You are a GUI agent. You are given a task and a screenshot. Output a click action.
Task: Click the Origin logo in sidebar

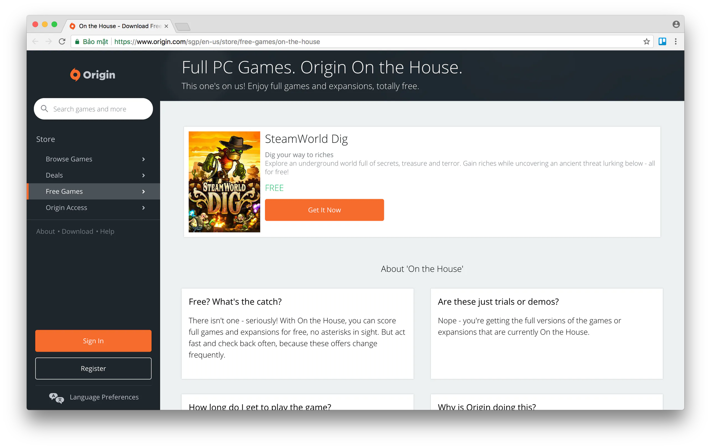point(92,75)
